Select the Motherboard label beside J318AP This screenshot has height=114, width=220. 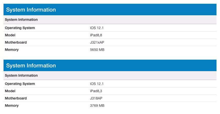pos(16,98)
